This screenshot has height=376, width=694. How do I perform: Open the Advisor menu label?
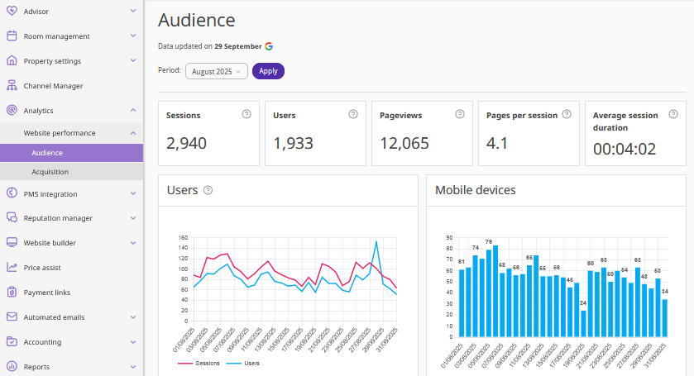36,12
